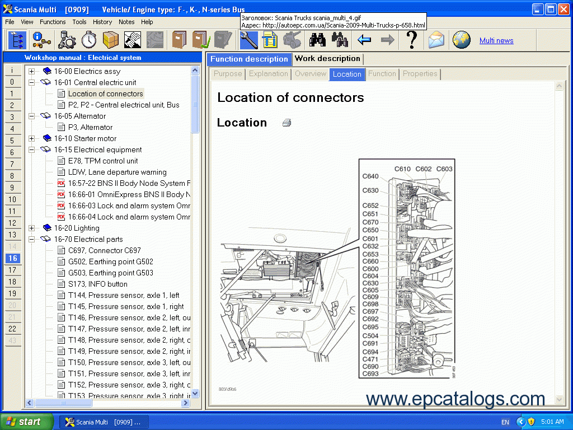The width and height of the screenshot is (573, 430).
Task: Open the Multi news link
Action: pos(496,40)
